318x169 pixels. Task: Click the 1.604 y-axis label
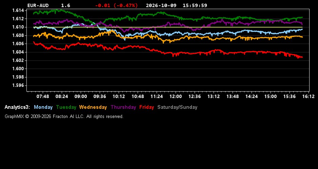click(x=18, y=52)
